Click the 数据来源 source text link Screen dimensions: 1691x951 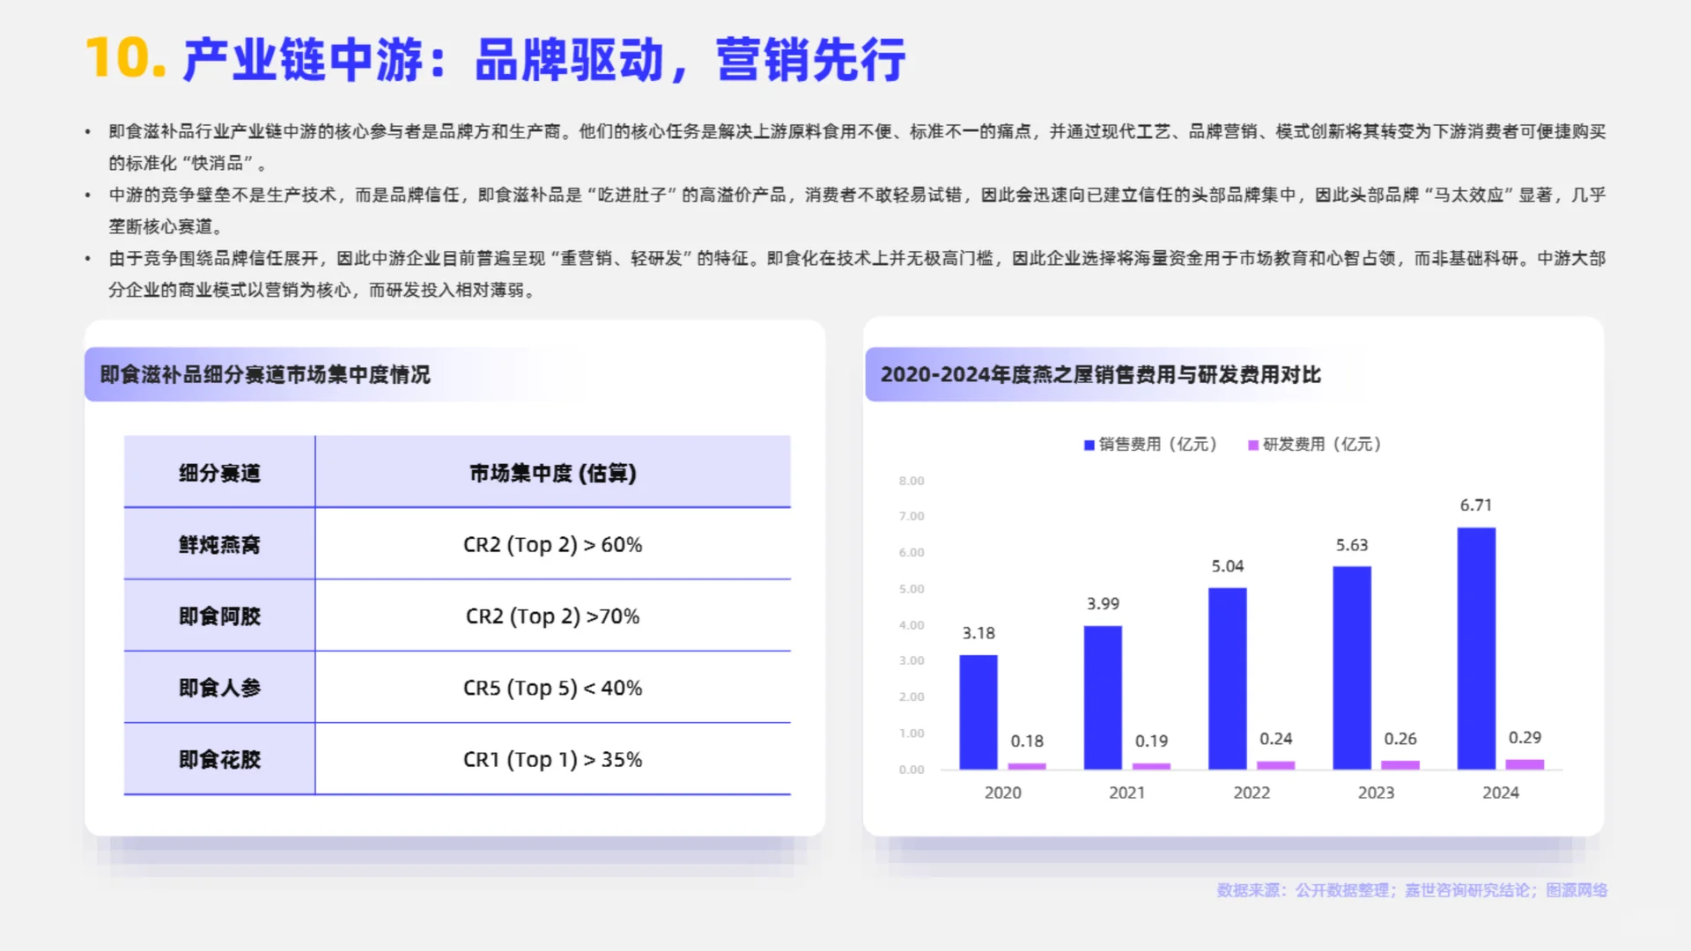pyautogui.click(x=1409, y=890)
